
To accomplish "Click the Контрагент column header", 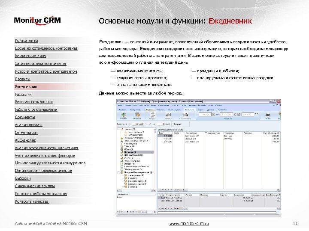I will (194, 133).
